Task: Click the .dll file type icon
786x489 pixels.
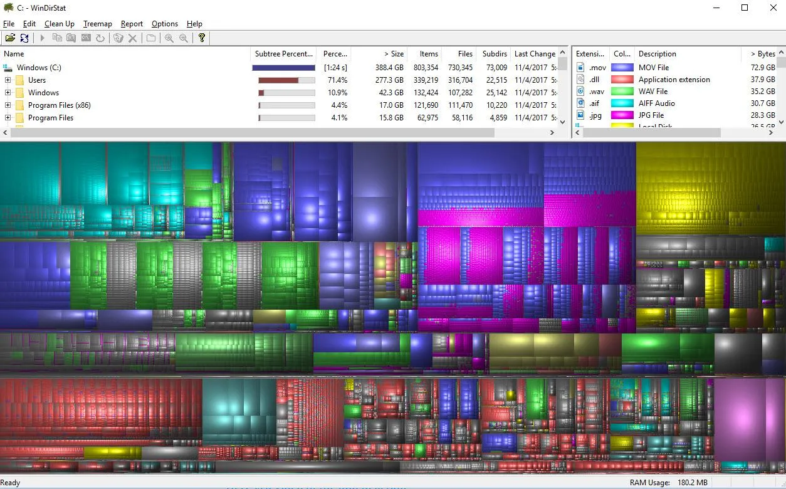Action: point(581,80)
